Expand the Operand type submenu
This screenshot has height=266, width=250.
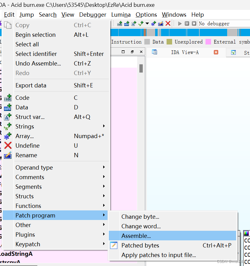55,168
